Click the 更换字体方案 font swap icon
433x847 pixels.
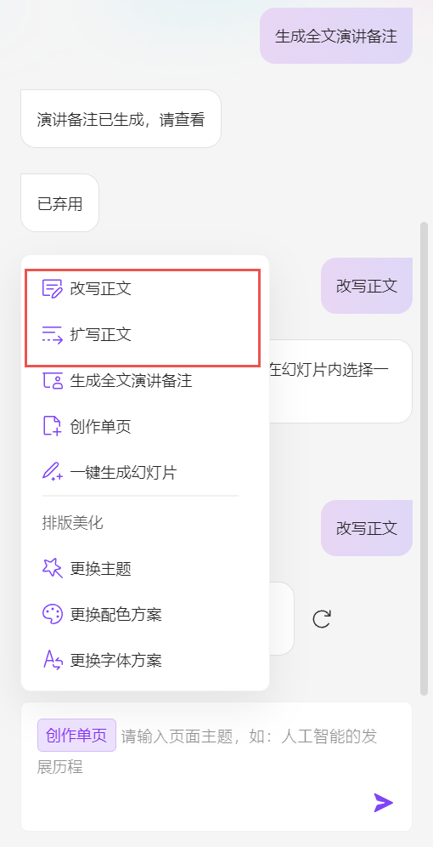[53, 660]
